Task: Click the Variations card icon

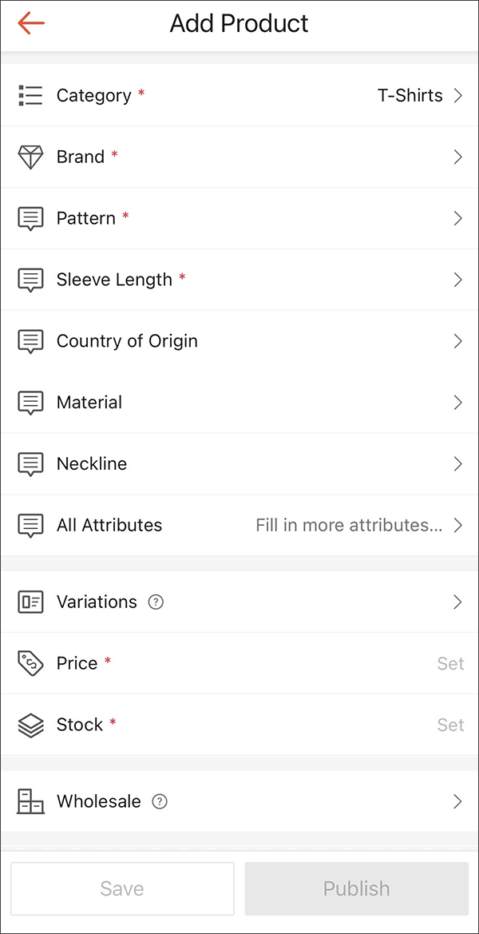Action: coord(30,602)
